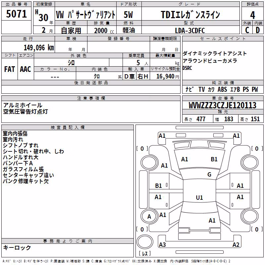This screenshot has width=265, height=265.
Task: Select the TDIエレガンスライン grade field
Action: (190, 15)
